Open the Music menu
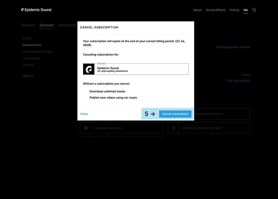Image resolution: width=278 pixels, height=199 pixels. click(x=198, y=10)
